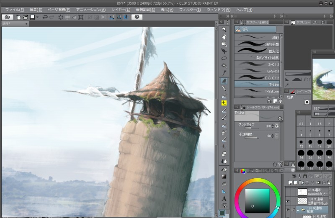
Task: Open the Sub View palette menu button
Action: [x=287, y=22]
